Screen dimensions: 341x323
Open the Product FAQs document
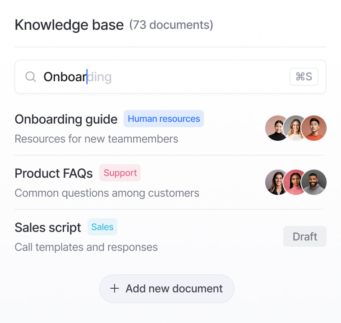[54, 173]
